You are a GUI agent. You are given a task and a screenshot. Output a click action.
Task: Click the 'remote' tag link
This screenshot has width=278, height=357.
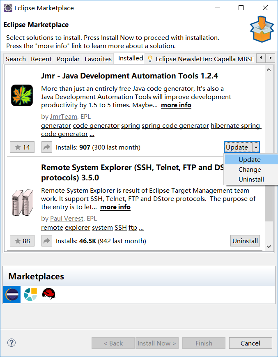pos(52,228)
